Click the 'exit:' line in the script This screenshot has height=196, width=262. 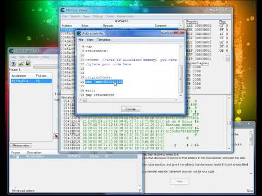tap(90, 90)
